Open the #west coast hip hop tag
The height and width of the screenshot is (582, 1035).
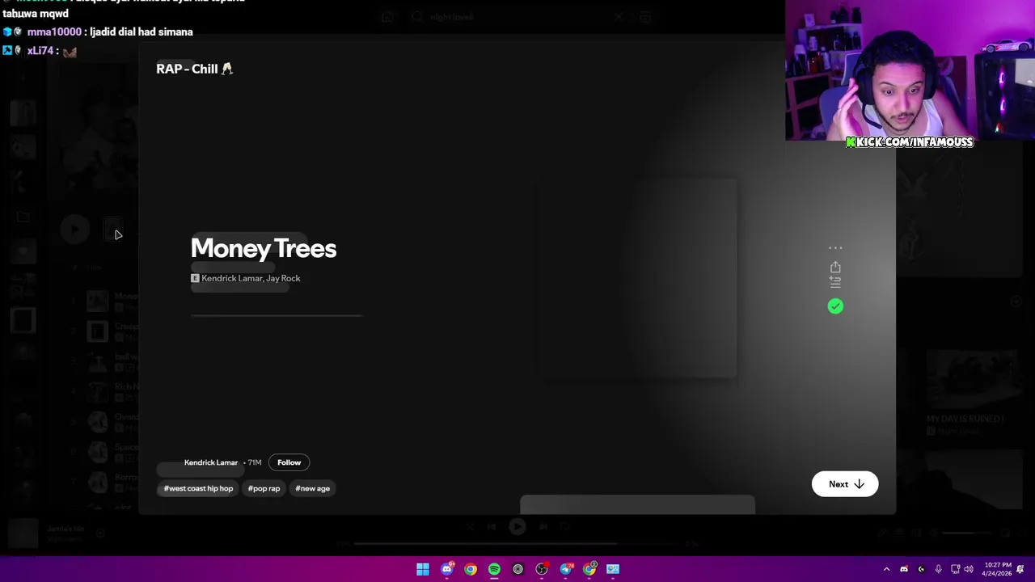click(x=198, y=488)
